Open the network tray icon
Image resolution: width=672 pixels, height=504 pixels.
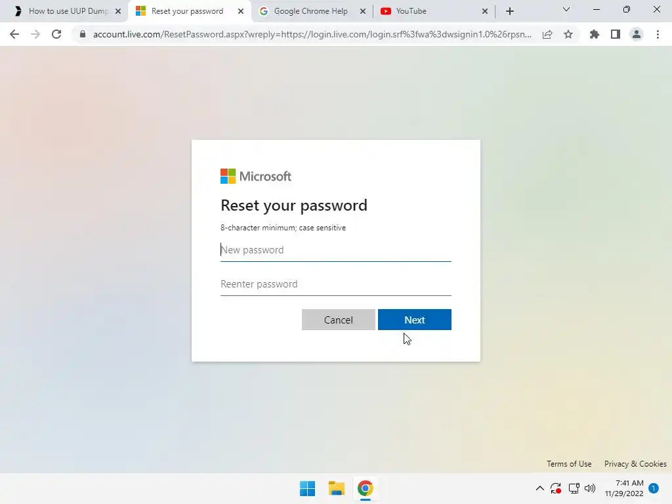point(574,488)
